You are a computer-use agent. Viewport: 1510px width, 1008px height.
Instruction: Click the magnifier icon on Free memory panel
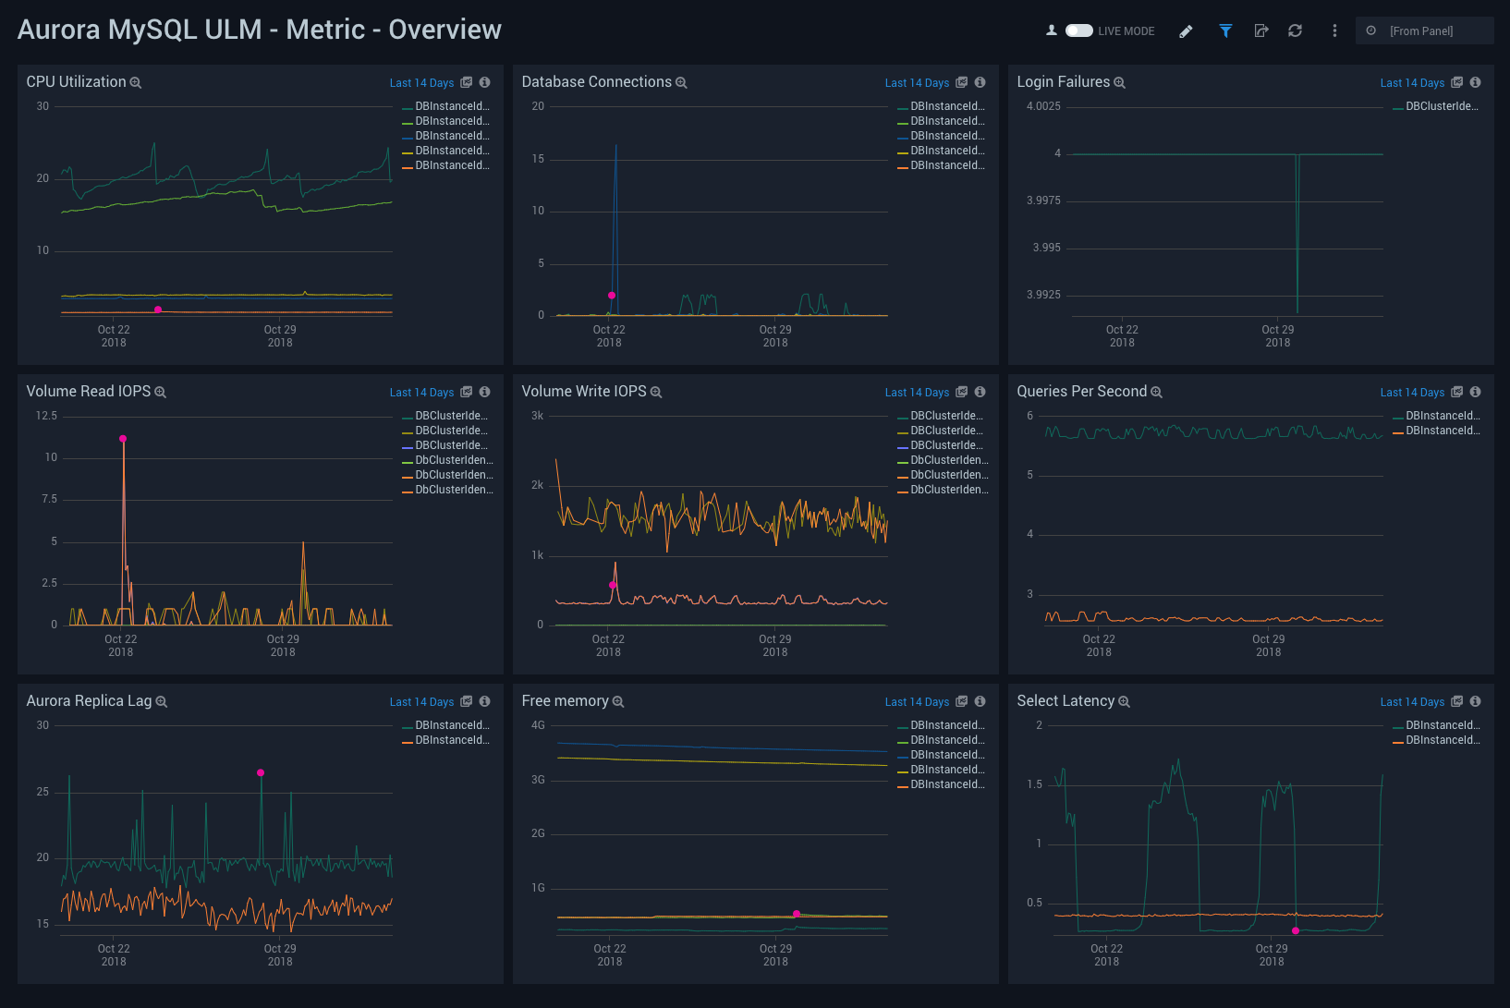coord(619,701)
